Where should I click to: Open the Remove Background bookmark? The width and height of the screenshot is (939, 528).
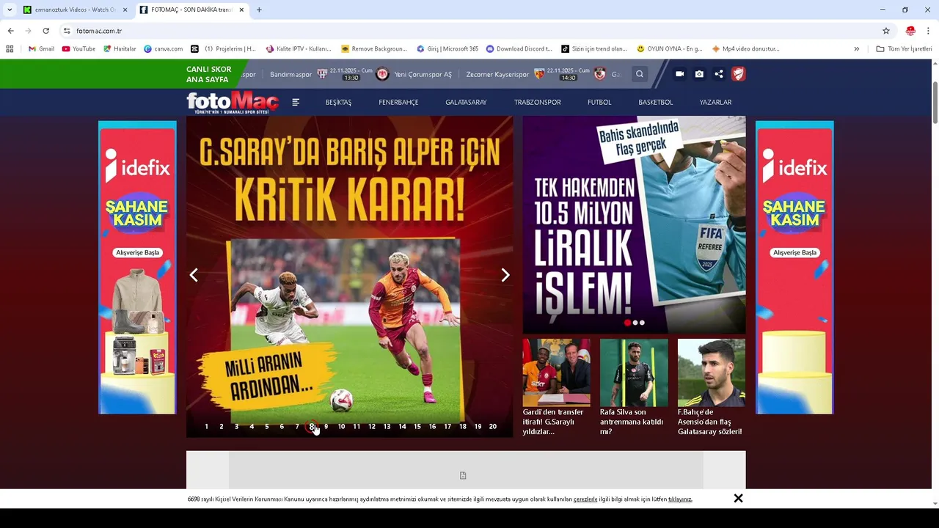pyautogui.click(x=374, y=49)
